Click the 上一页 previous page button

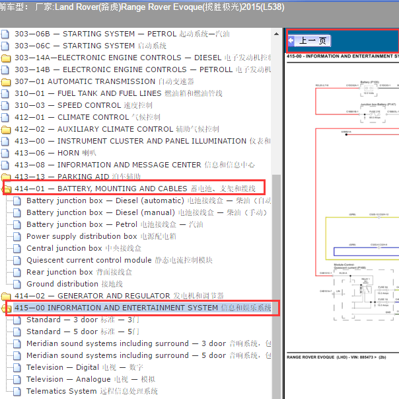pyautogui.click(x=309, y=40)
